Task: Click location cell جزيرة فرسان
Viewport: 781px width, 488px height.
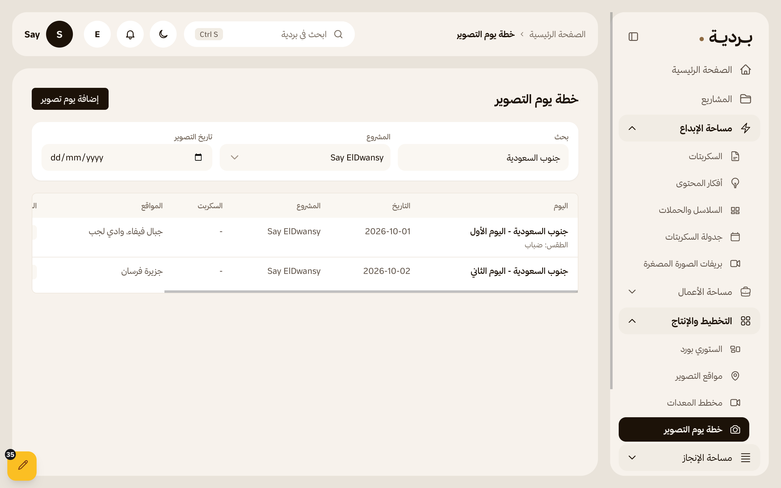Action: [x=142, y=271]
